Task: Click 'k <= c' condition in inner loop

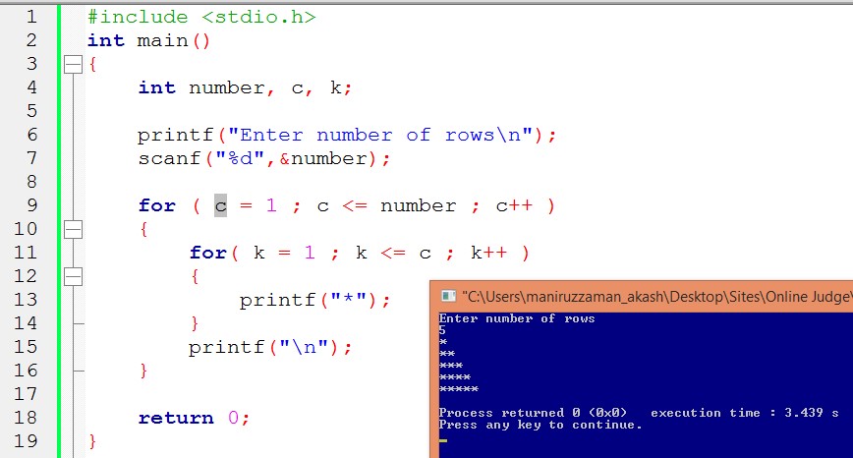Action: tap(393, 253)
